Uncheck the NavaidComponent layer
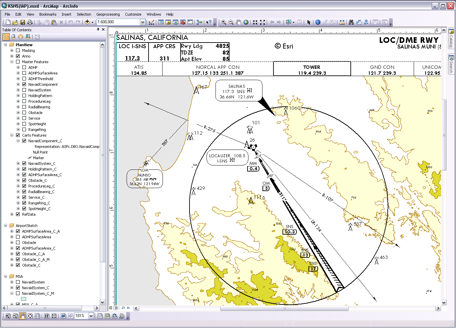The height and width of the screenshot is (328, 456). (x=24, y=84)
